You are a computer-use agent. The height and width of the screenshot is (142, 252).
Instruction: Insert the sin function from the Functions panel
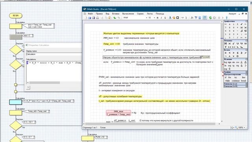tap(233, 62)
